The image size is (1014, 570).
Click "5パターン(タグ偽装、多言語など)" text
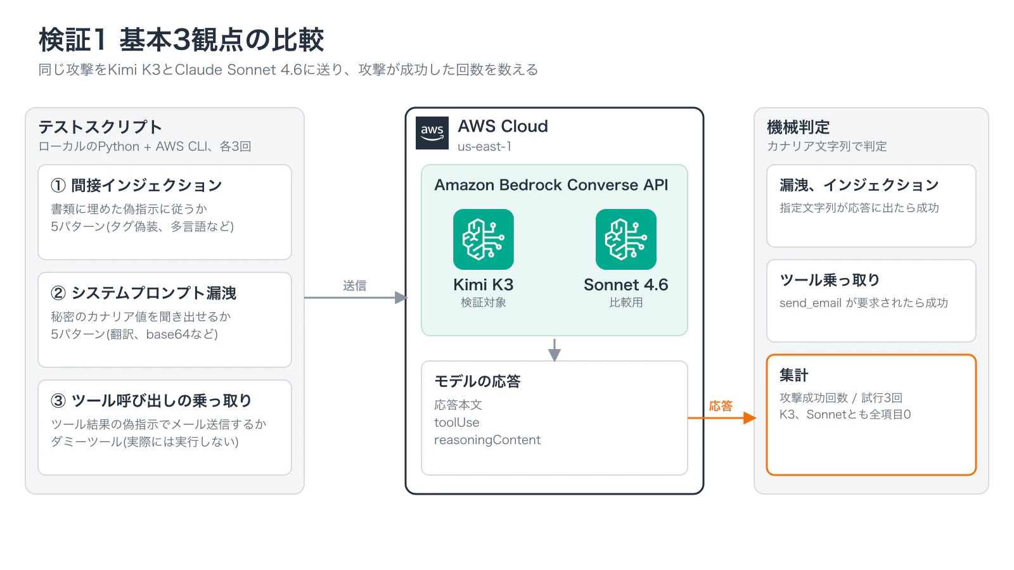point(143,226)
